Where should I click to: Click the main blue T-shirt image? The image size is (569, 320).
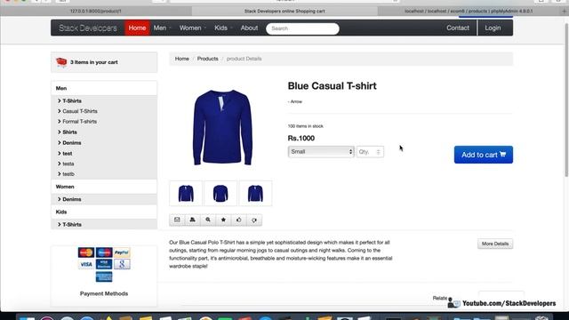click(222, 127)
